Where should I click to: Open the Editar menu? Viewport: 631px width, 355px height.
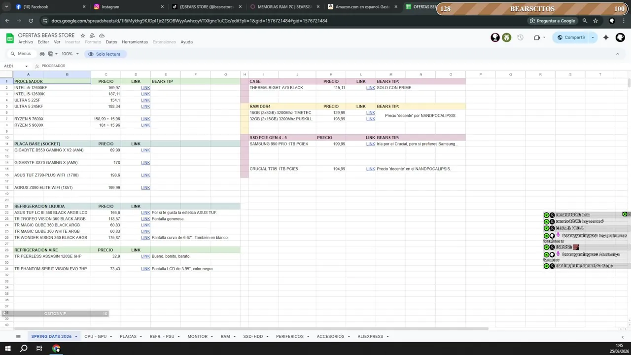pyautogui.click(x=43, y=42)
